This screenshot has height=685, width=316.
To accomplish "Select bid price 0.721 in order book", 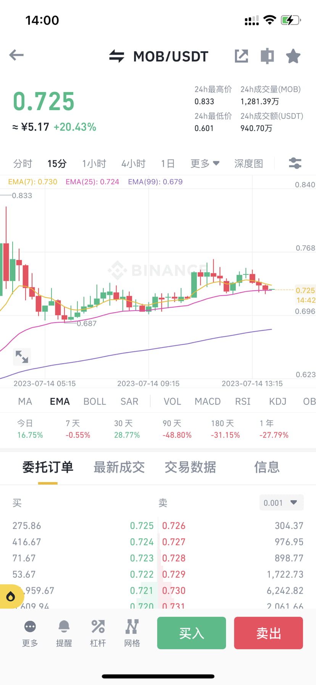I will [142, 591].
